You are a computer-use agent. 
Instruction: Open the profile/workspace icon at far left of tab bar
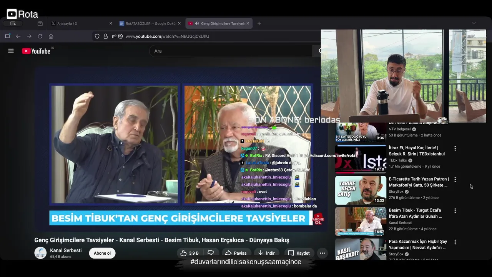[x=13, y=23]
